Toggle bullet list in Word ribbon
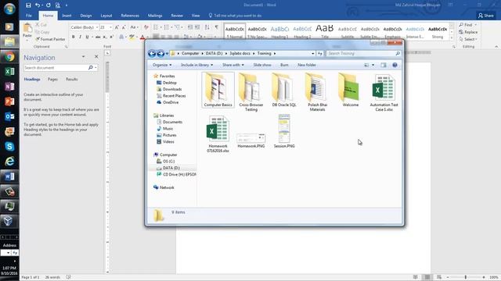 coord(156,27)
